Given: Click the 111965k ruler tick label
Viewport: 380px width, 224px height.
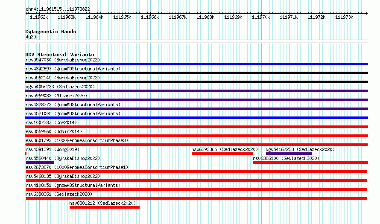Looking at the screenshot, I should pyautogui.click(x=122, y=17).
